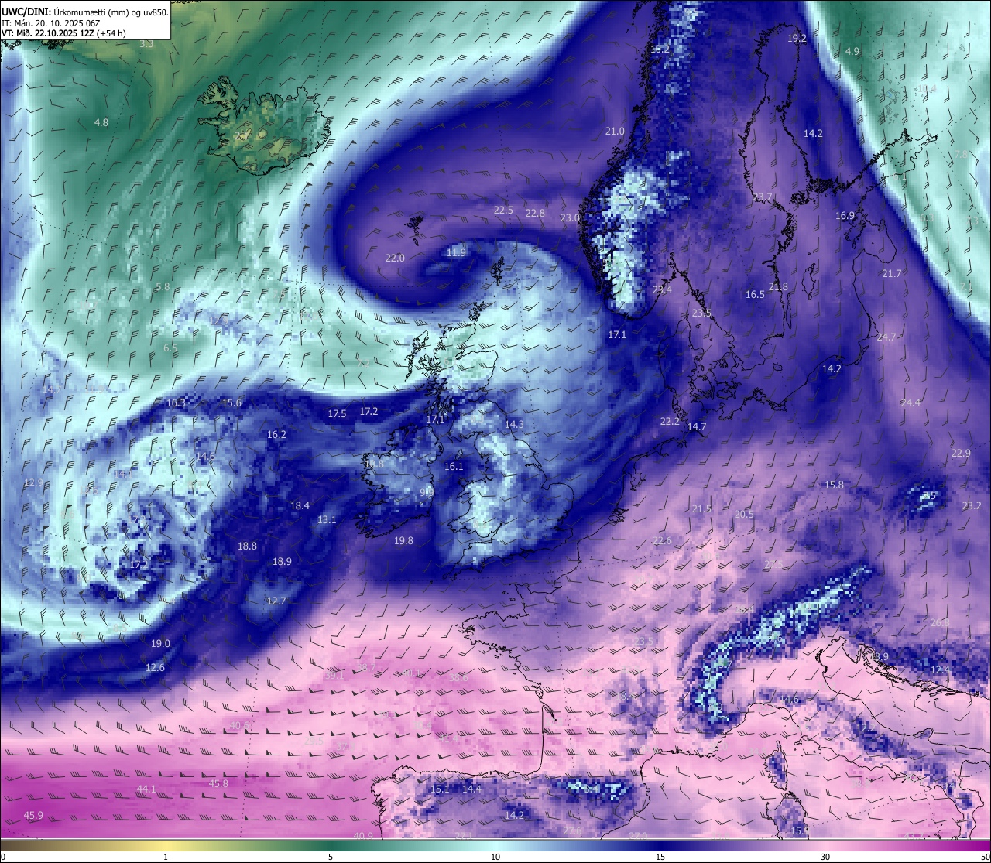Image resolution: width=991 pixels, height=863 pixels.
Task: Click the 16.2 value label
Action: [276, 434]
